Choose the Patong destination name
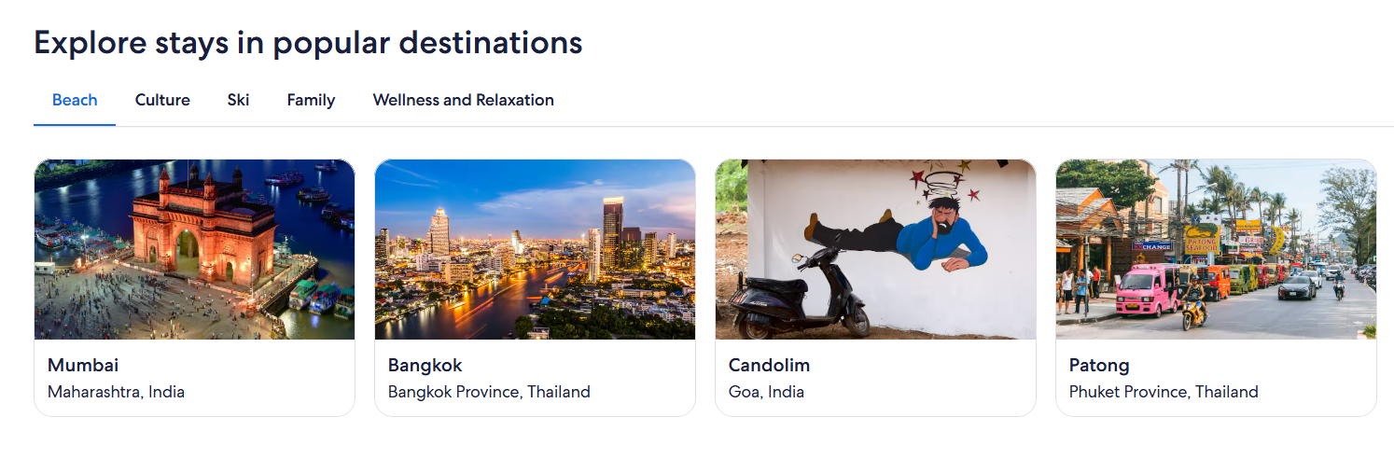This screenshot has height=459, width=1394. click(x=1099, y=365)
